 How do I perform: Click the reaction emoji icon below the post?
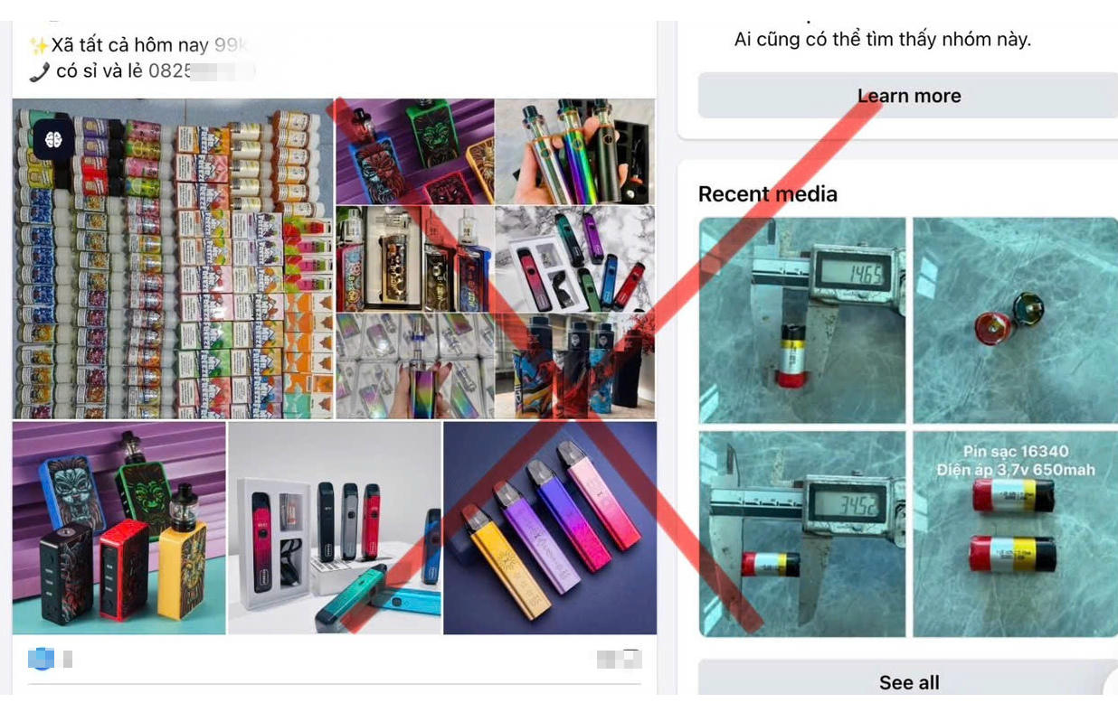pos(41,660)
